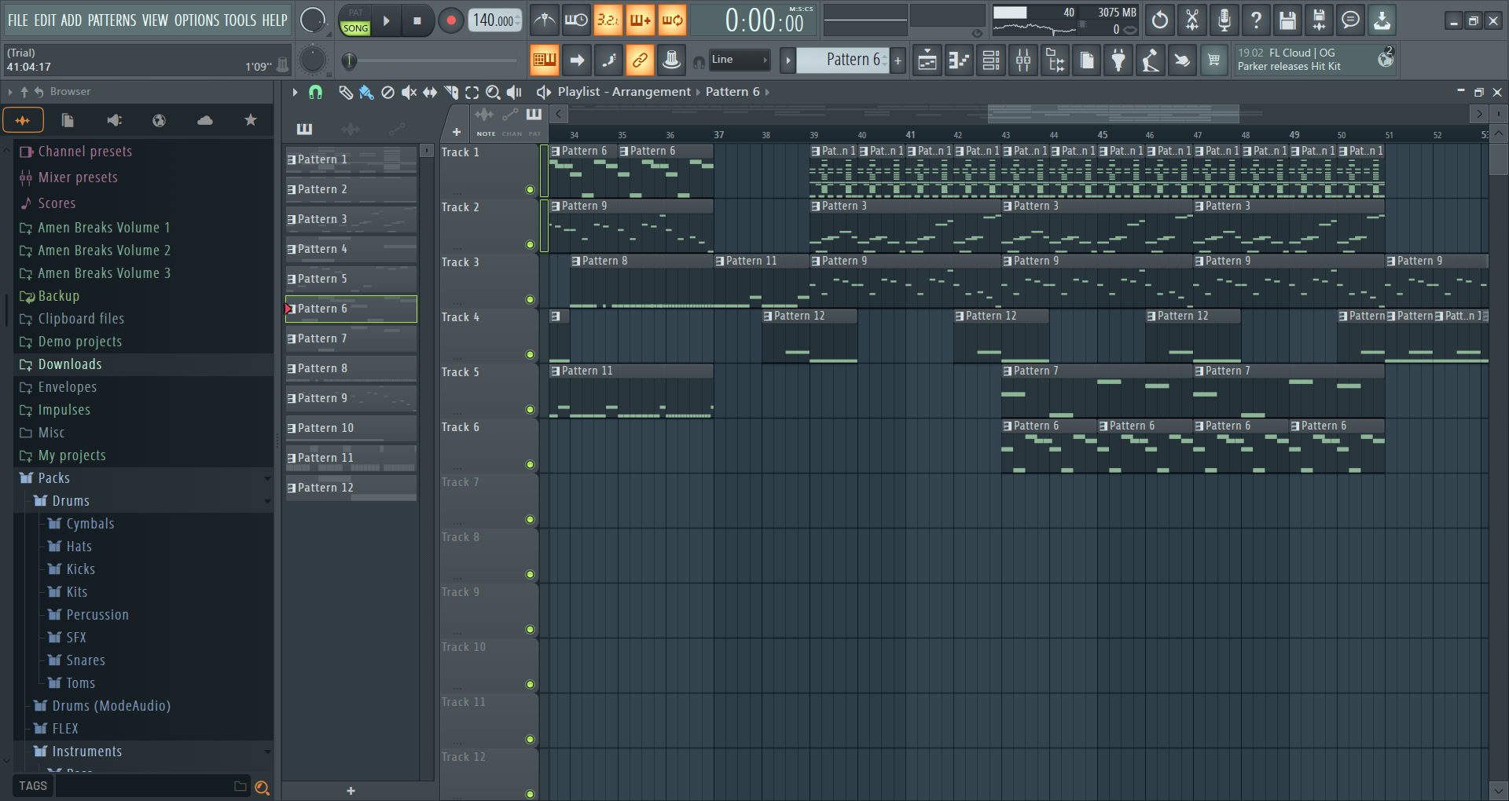Mute Track 1 with its green light
The width and height of the screenshot is (1509, 801).
point(530,189)
